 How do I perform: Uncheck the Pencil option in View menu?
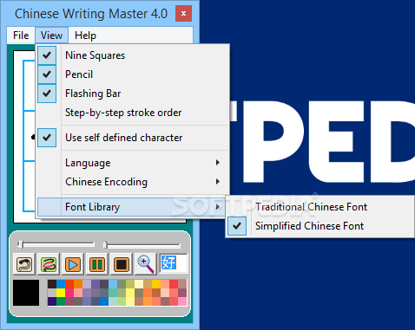133,74
